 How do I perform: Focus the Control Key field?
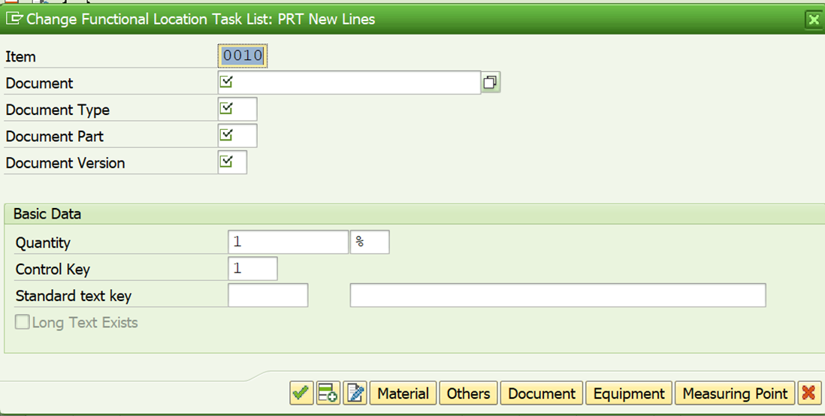click(x=252, y=269)
